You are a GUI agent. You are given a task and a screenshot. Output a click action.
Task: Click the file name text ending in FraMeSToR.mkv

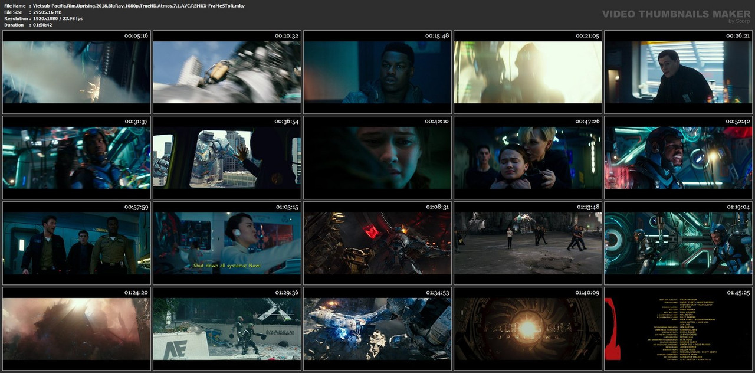click(x=139, y=5)
